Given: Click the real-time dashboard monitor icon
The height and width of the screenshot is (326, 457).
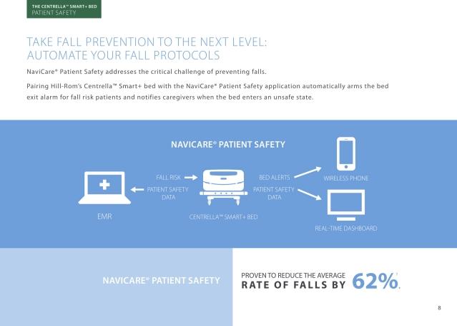Looking at the screenshot, I should [346, 206].
